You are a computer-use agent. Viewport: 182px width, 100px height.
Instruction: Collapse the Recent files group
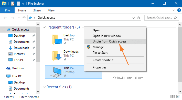pyautogui.click(x=44, y=87)
